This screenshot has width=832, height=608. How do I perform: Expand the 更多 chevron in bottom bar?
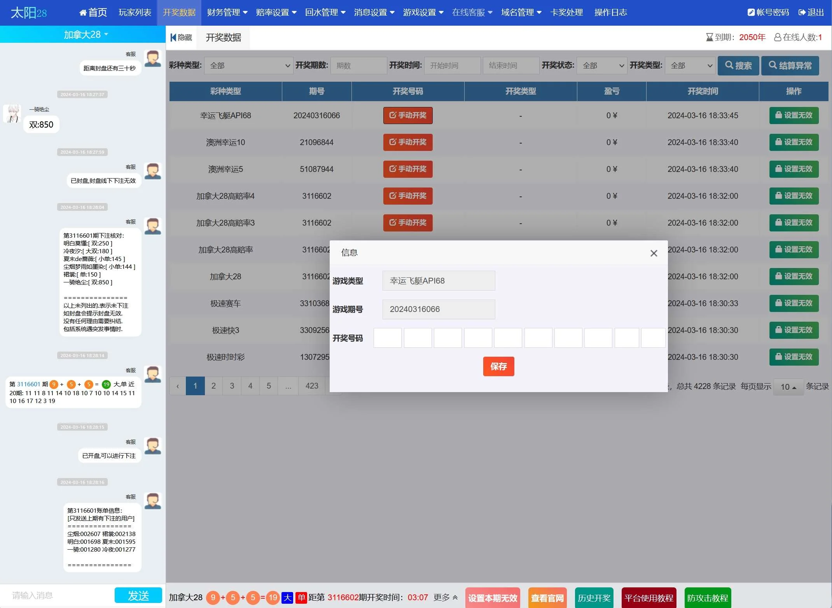pos(455,597)
